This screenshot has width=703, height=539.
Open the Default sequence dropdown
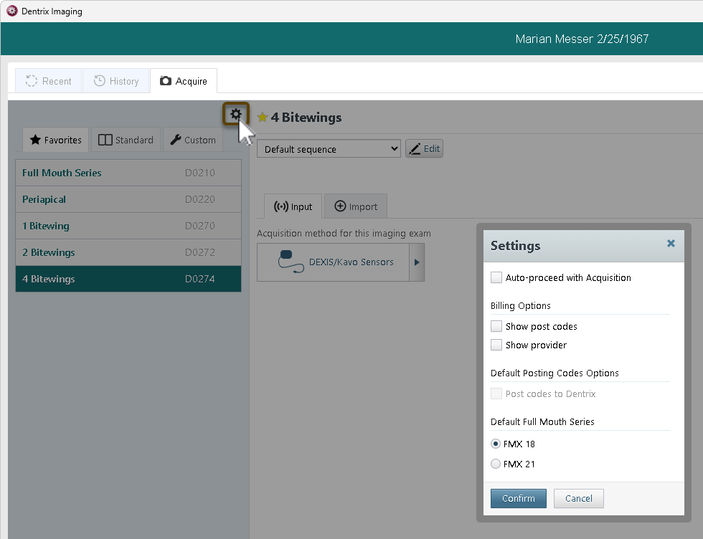pyautogui.click(x=329, y=149)
